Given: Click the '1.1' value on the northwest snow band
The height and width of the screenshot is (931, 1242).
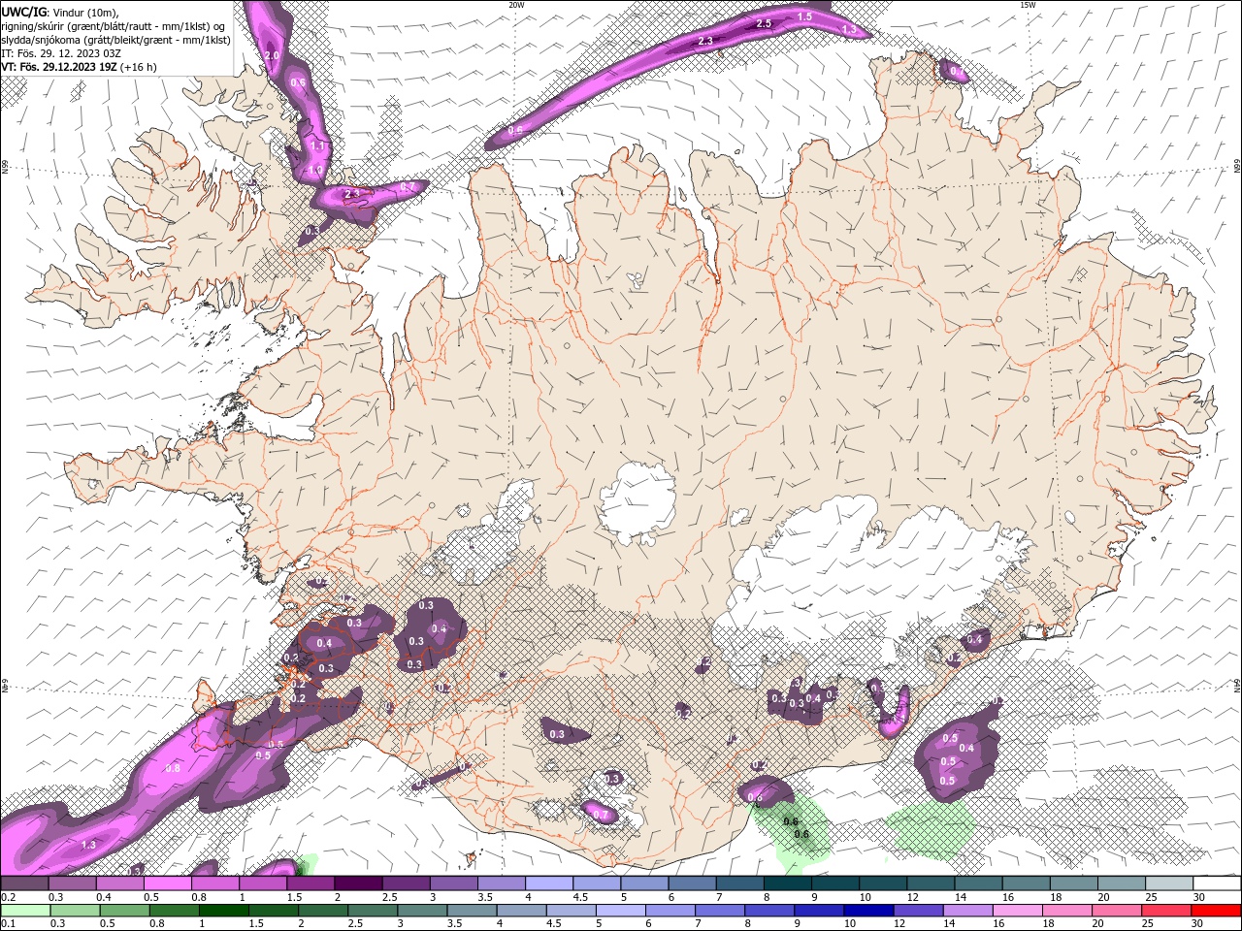Looking at the screenshot, I should tap(317, 146).
